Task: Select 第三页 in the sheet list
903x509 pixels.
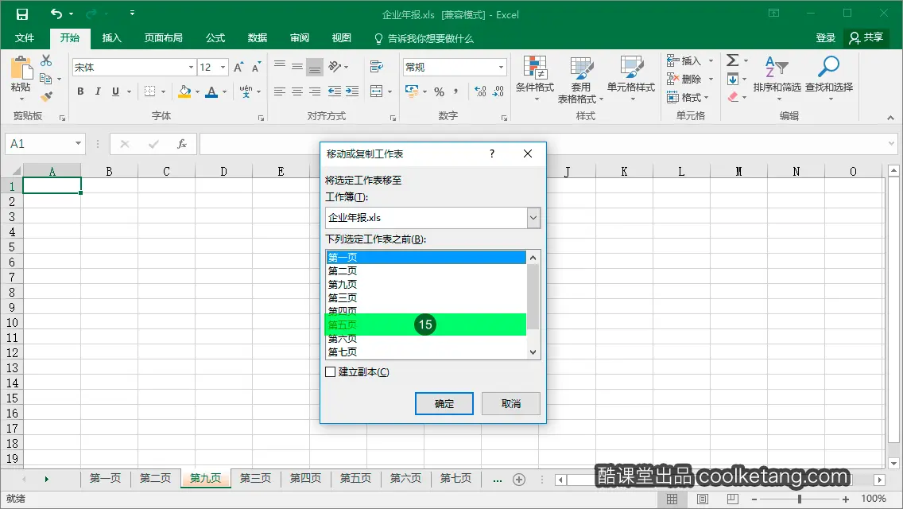Action: pos(425,297)
